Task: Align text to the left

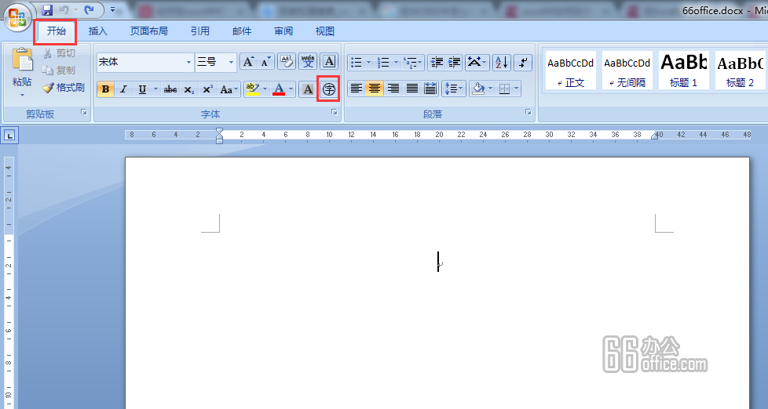Action: 356,89
